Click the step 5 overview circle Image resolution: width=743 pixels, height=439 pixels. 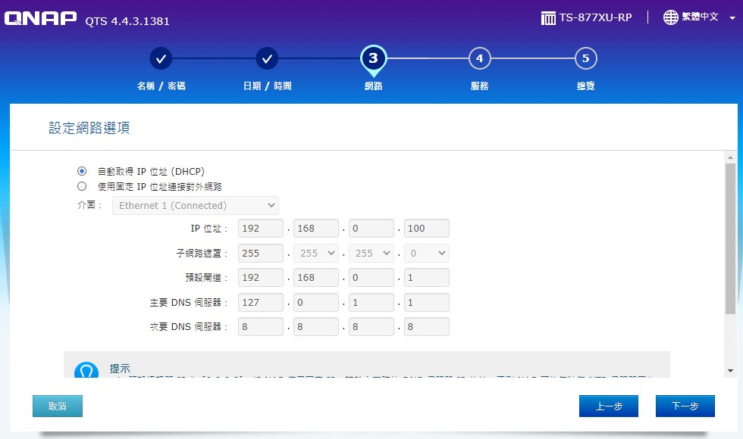click(x=585, y=58)
